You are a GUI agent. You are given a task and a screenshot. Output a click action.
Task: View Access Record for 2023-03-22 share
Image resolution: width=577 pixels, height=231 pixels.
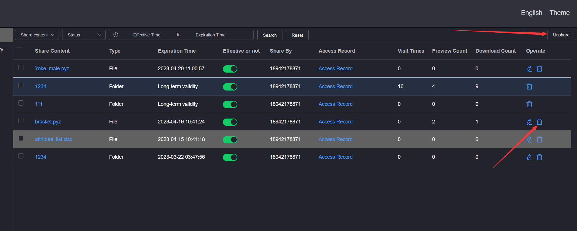[336, 157]
